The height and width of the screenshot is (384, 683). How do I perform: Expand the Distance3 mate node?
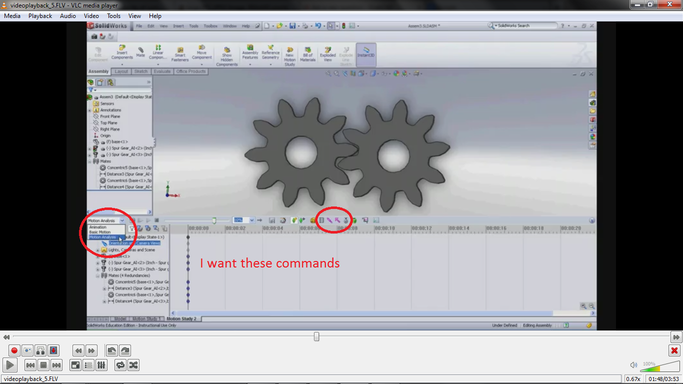click(x=104, y=288)
